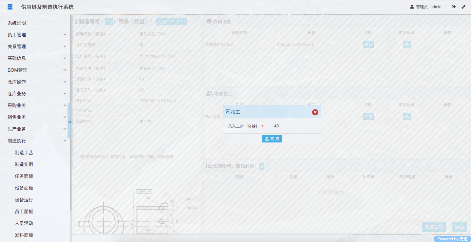
Task: Expand the 关系管理 menu
Action: coord(36,47)
